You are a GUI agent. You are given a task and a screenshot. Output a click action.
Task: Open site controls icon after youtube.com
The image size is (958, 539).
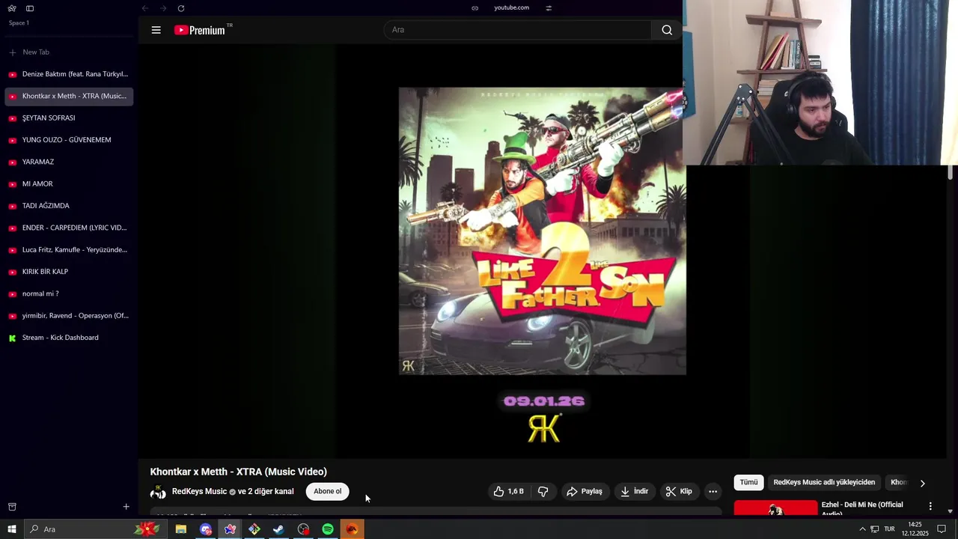coord(549,8)
